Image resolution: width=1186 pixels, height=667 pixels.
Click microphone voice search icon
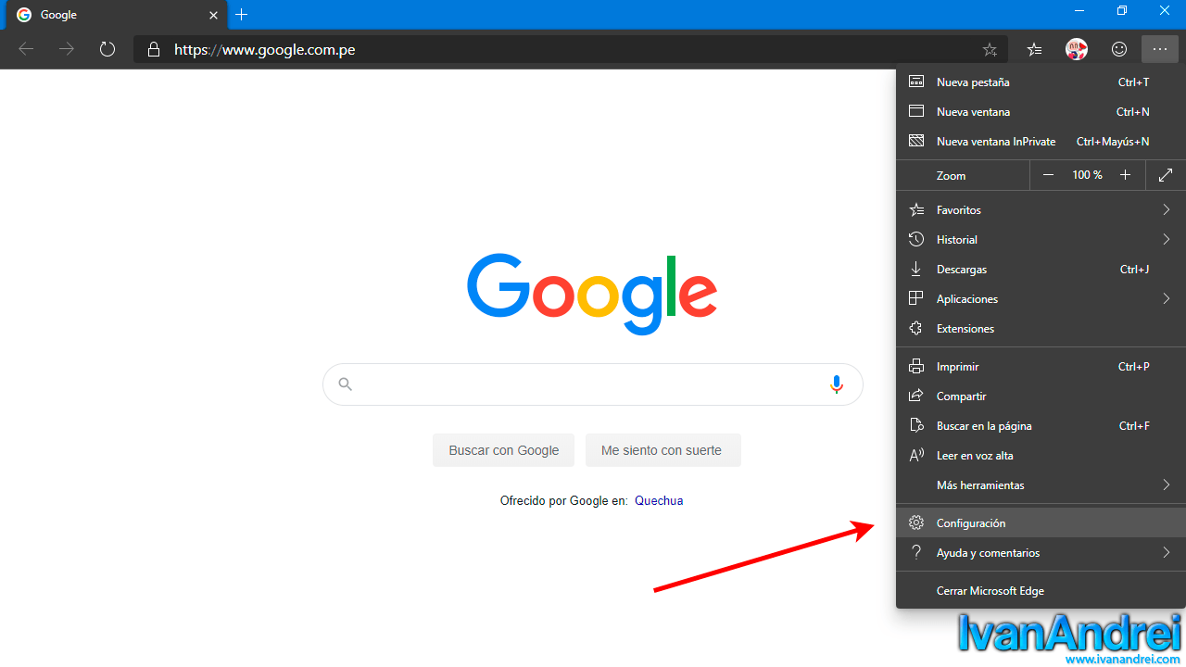[837, 384]
